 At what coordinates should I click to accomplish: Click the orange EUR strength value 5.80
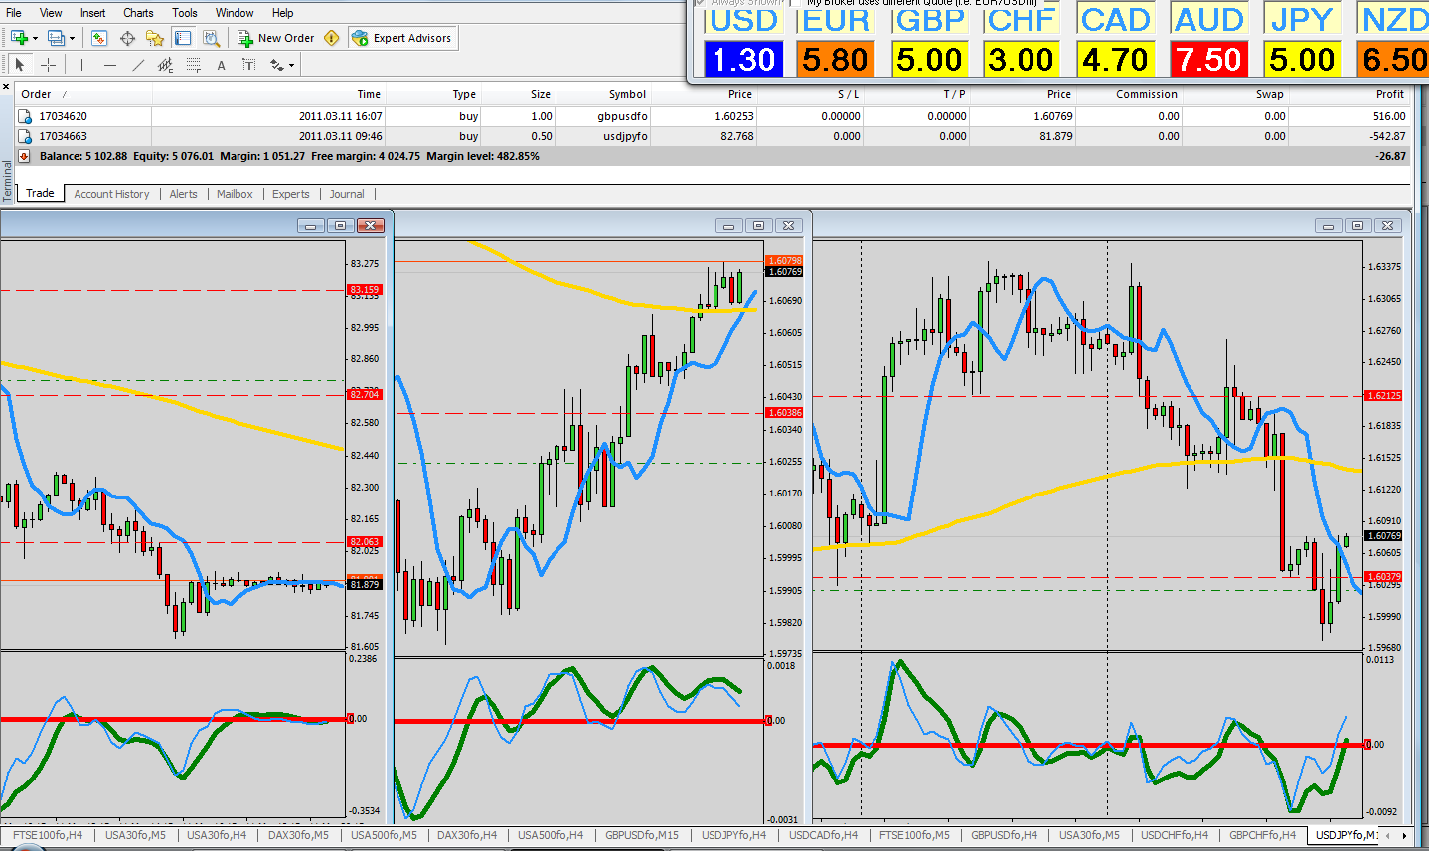point(836,60)
